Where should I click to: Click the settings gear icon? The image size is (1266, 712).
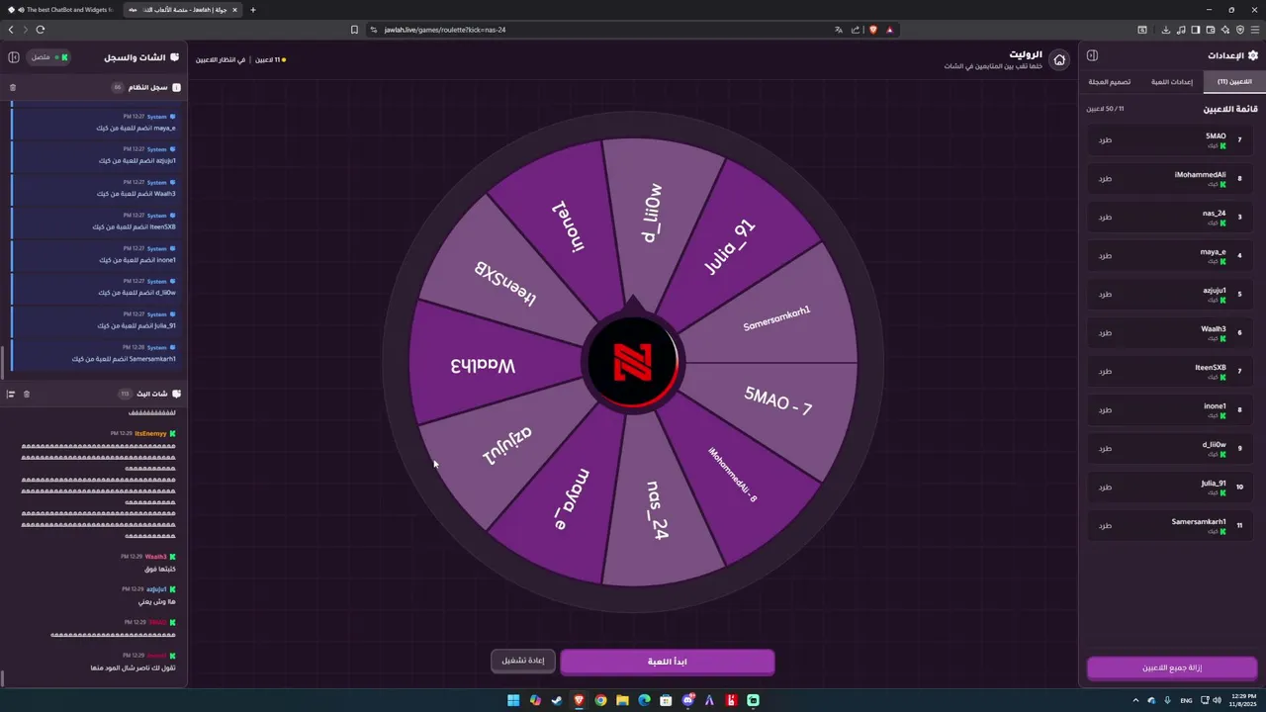pyautogui.click(x=1253, y=56)
